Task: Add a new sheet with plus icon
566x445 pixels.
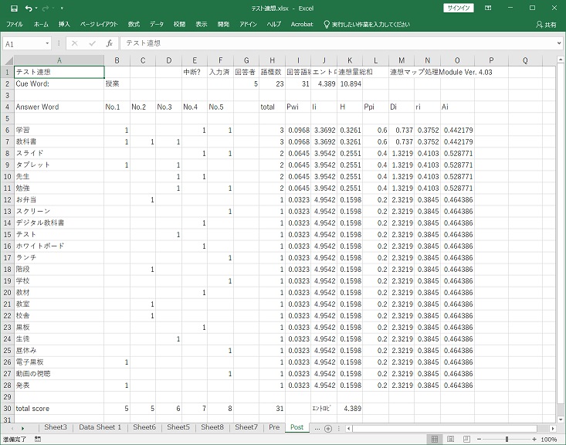Action: (328, 427)
